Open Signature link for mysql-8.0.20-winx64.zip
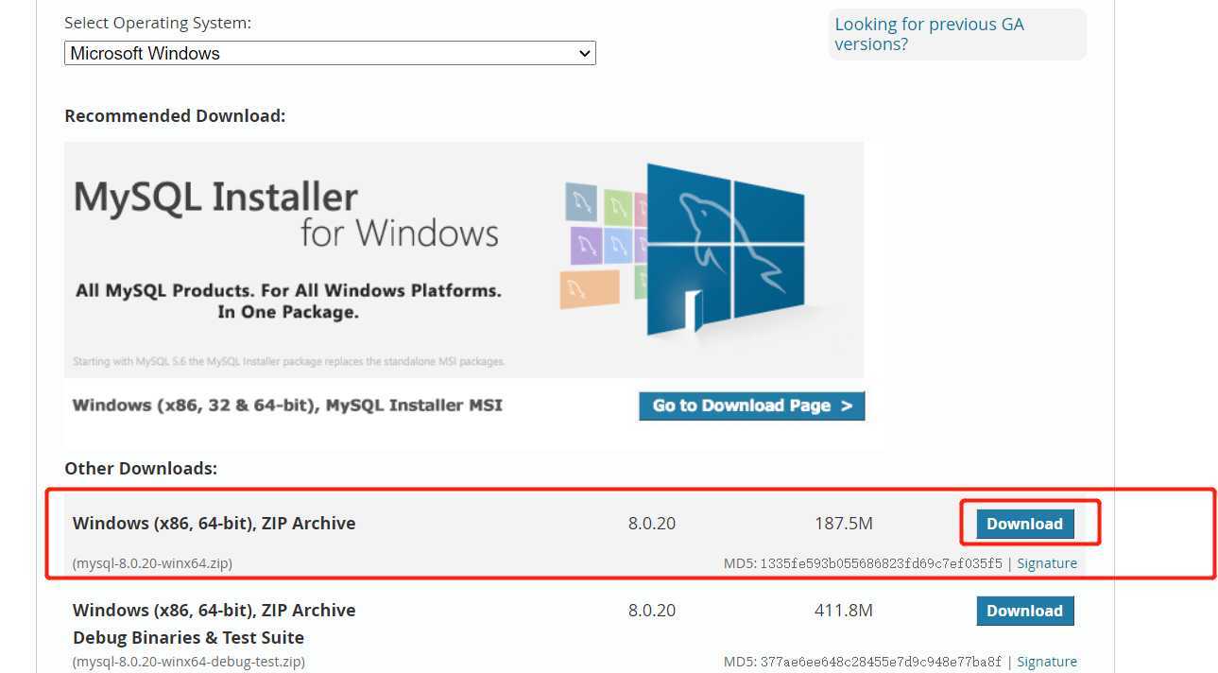 [1047, 563]
